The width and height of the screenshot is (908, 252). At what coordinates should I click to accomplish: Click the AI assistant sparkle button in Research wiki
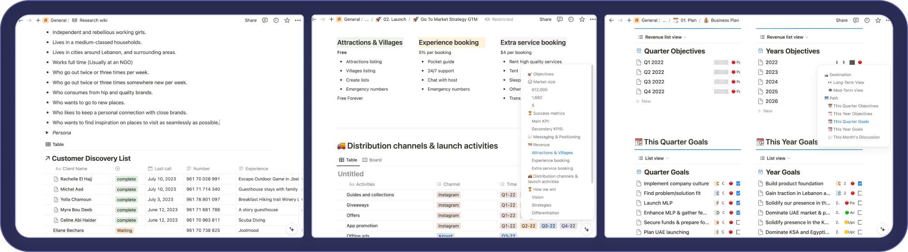tap(292, 229)
